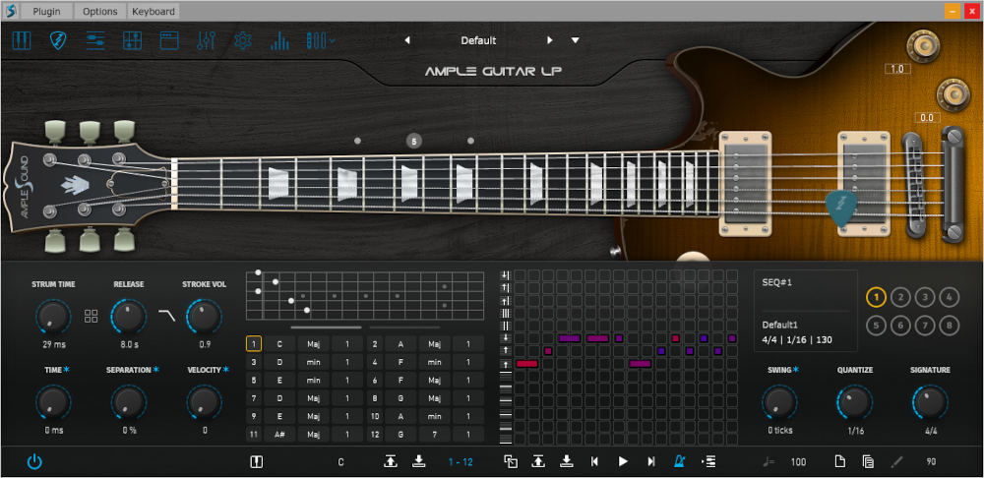Image resolution: width=984 pixels, height=478 pixels.
Task: Click the first red strum note in sequencer
Action: coord(526,364)
